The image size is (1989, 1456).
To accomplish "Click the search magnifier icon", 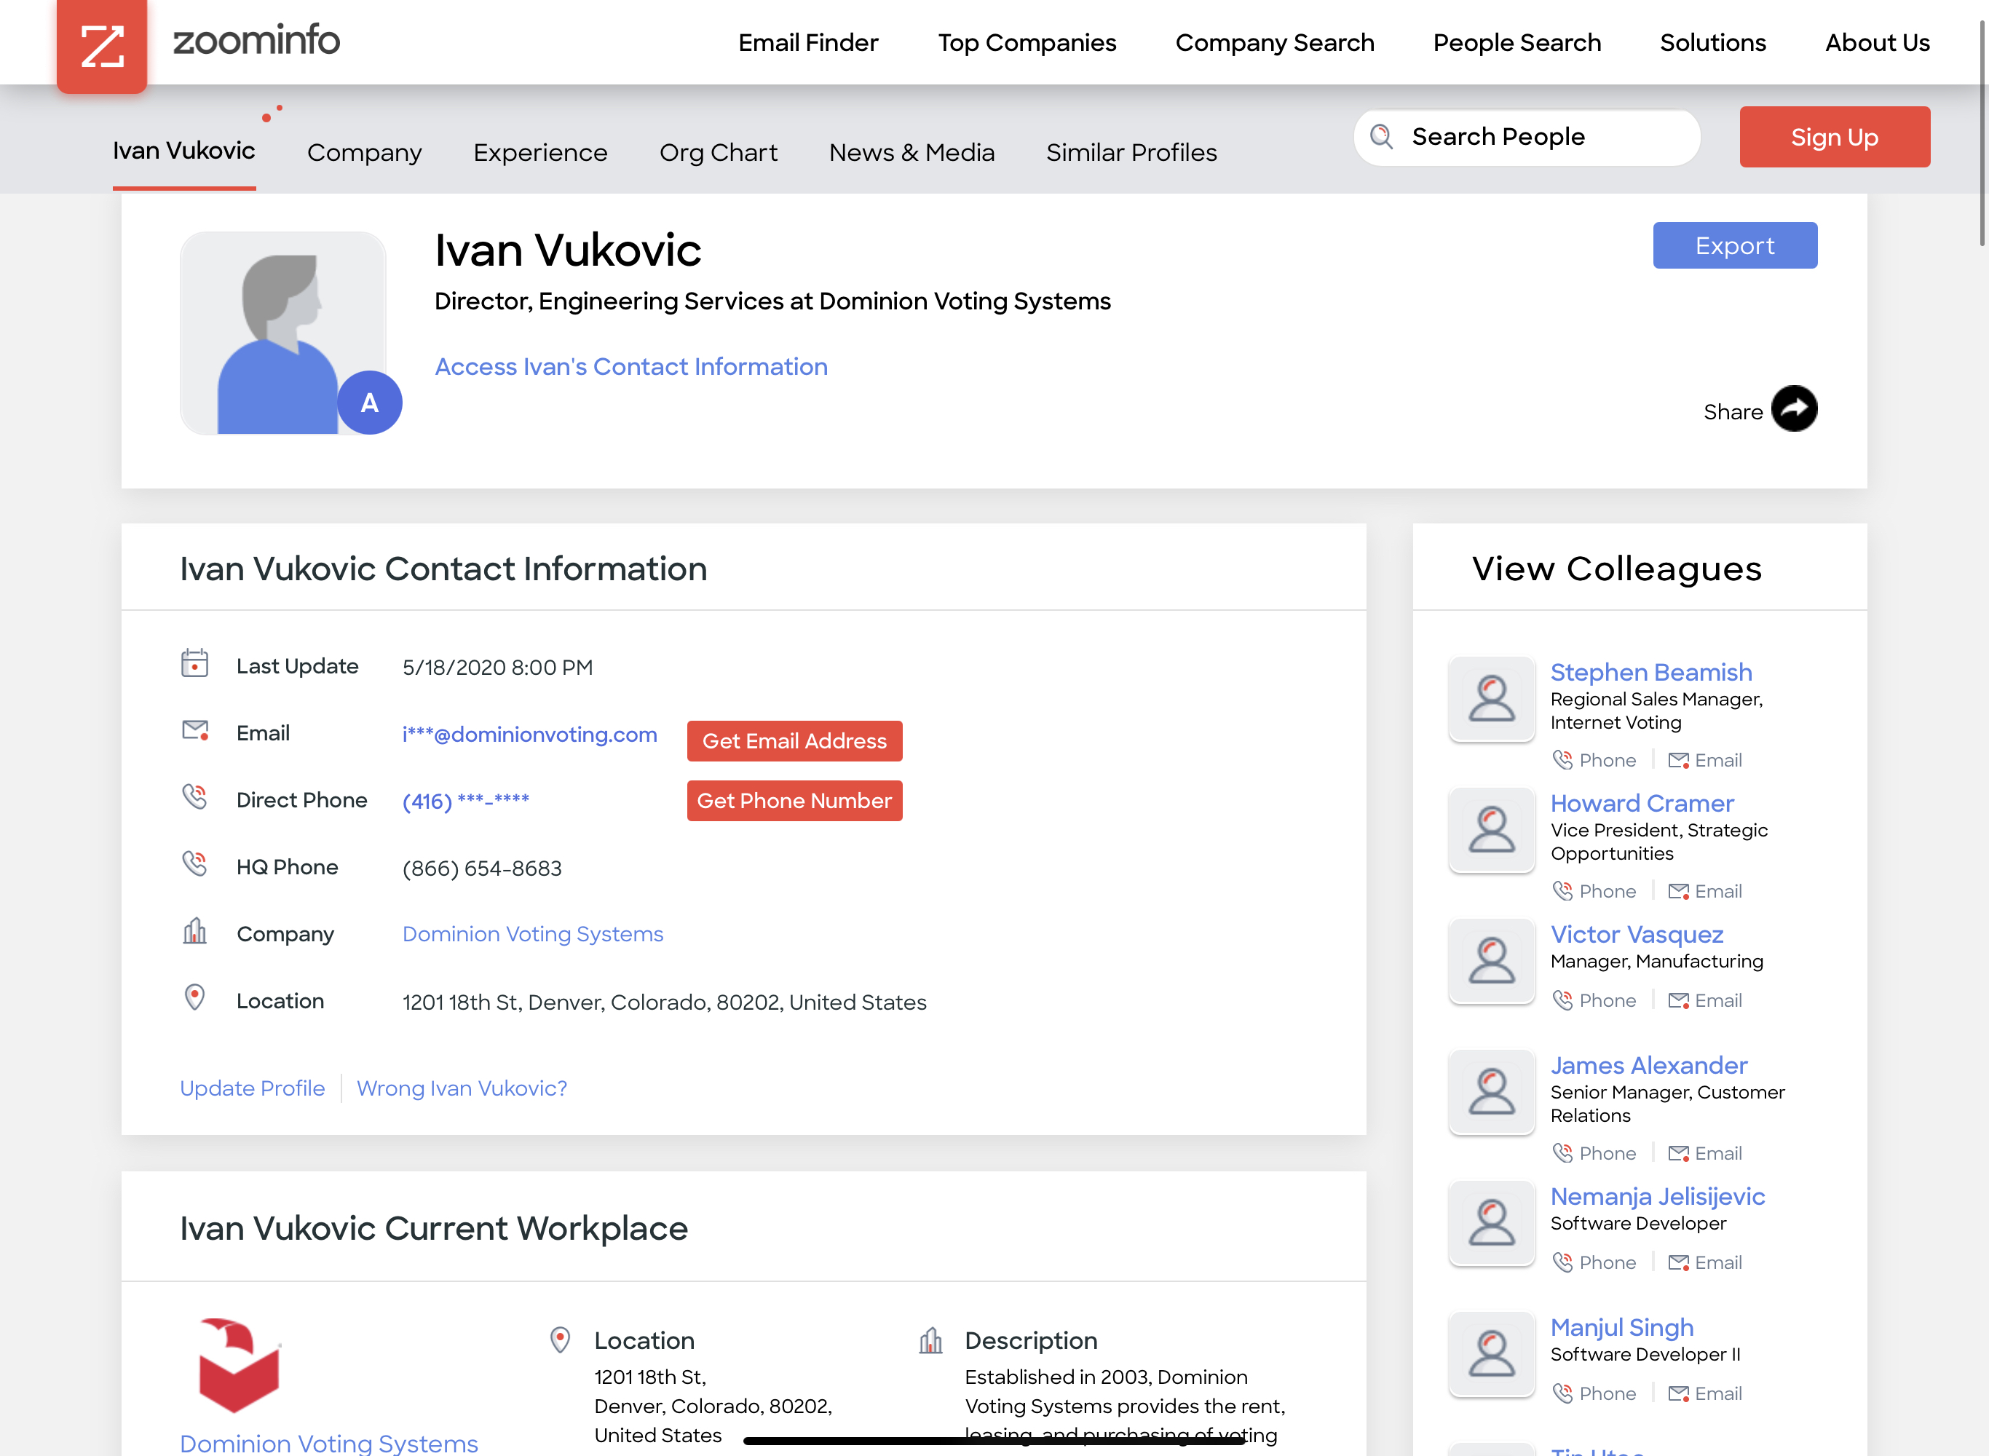I will point(1382,137).
